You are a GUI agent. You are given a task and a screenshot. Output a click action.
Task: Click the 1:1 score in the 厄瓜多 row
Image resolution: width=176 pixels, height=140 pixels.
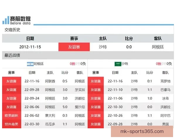65,124
